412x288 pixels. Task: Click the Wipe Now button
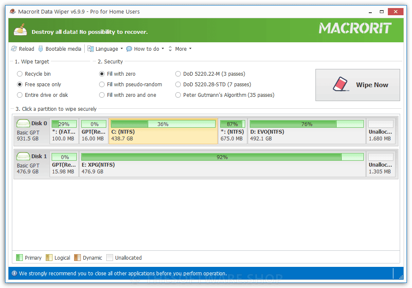point(358,85)
